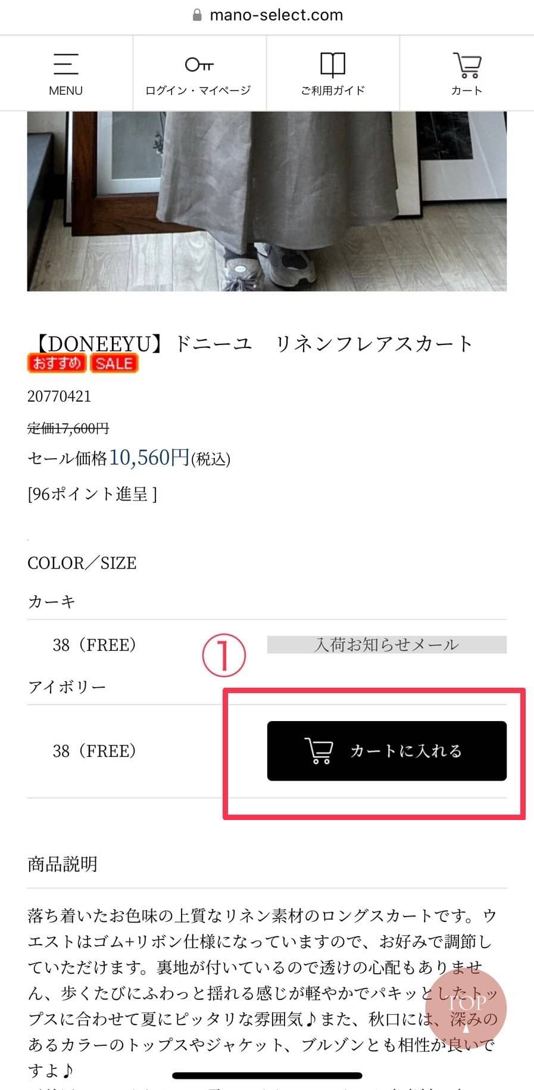The image size is (534, 1090).
Task: Select the カート label in header
Action: (466, 91)
